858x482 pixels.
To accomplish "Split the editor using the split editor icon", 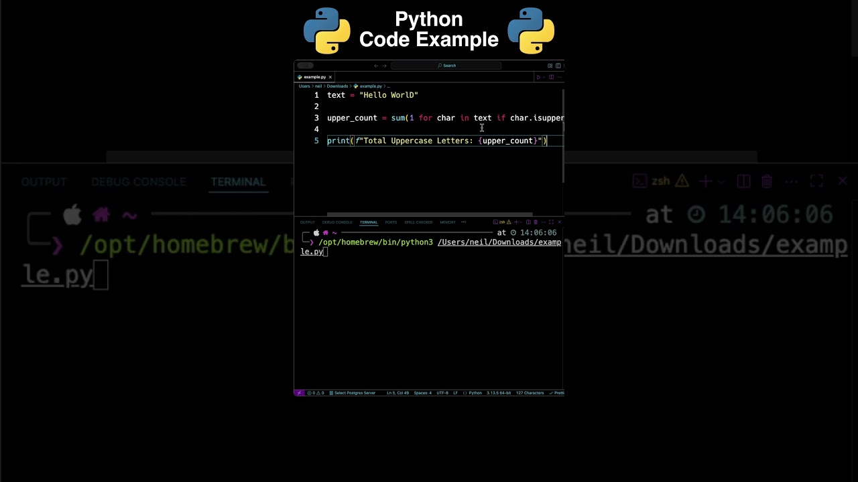I will 551,77.
